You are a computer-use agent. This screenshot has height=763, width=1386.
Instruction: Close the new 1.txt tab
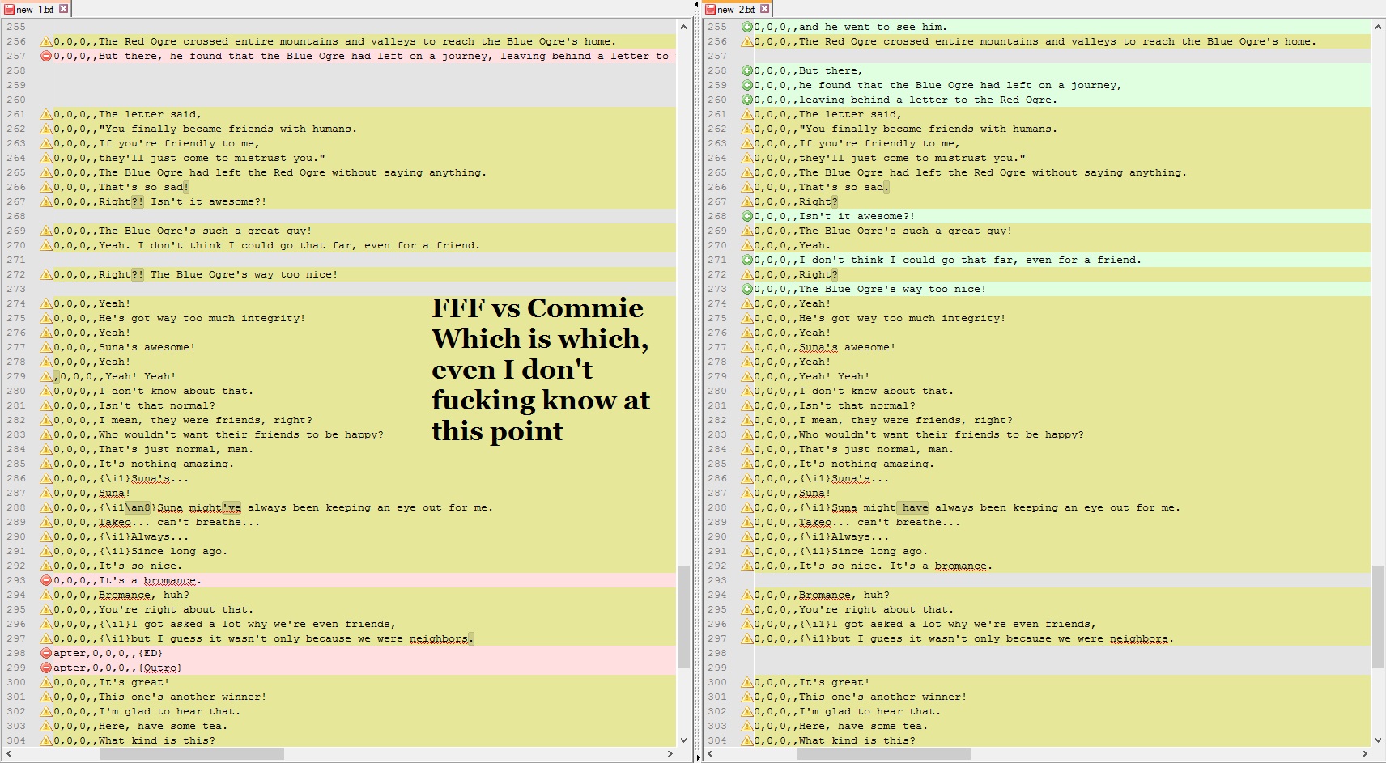coord(63,9)
